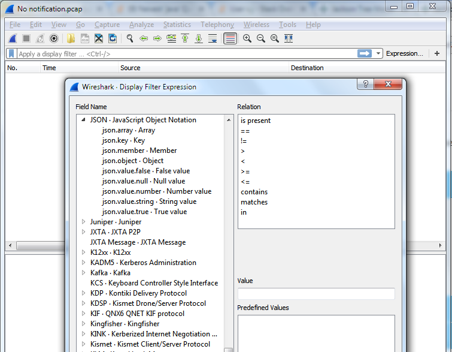
Task: Collapse the JSON JavaScript Object Notation node
Action: [x=83, y=120]
